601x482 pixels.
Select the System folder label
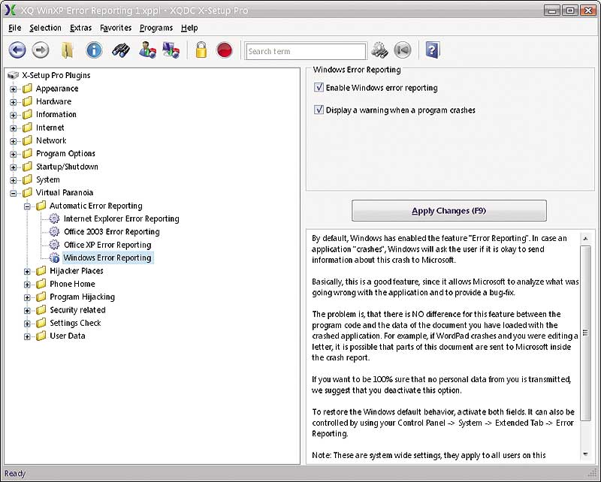[x=48, y=179]
